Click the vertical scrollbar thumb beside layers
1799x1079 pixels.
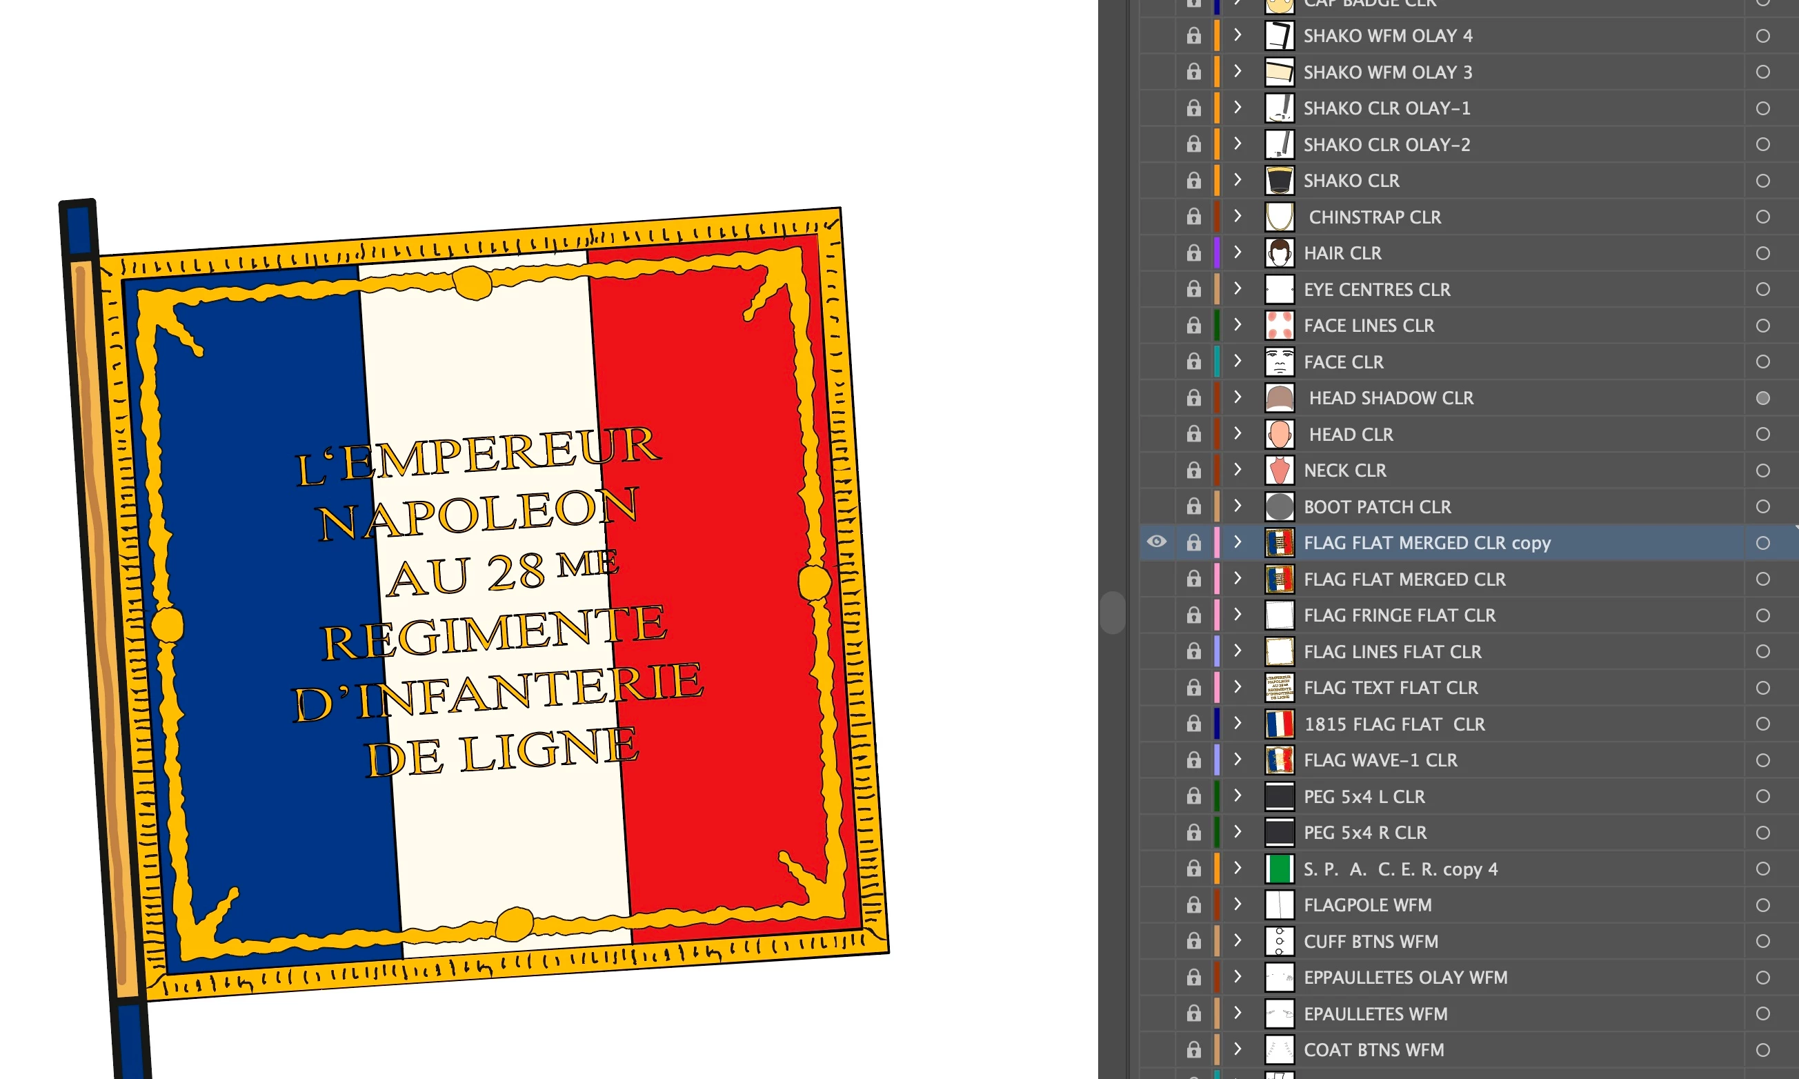point(1112,613)
